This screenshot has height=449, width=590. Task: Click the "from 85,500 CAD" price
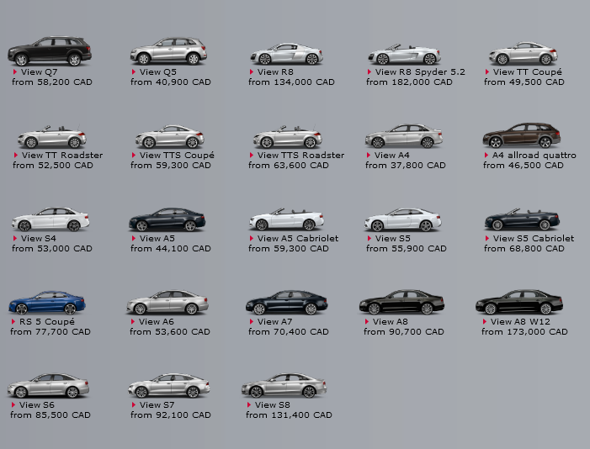pyautogui.click(x=50, y=415)
